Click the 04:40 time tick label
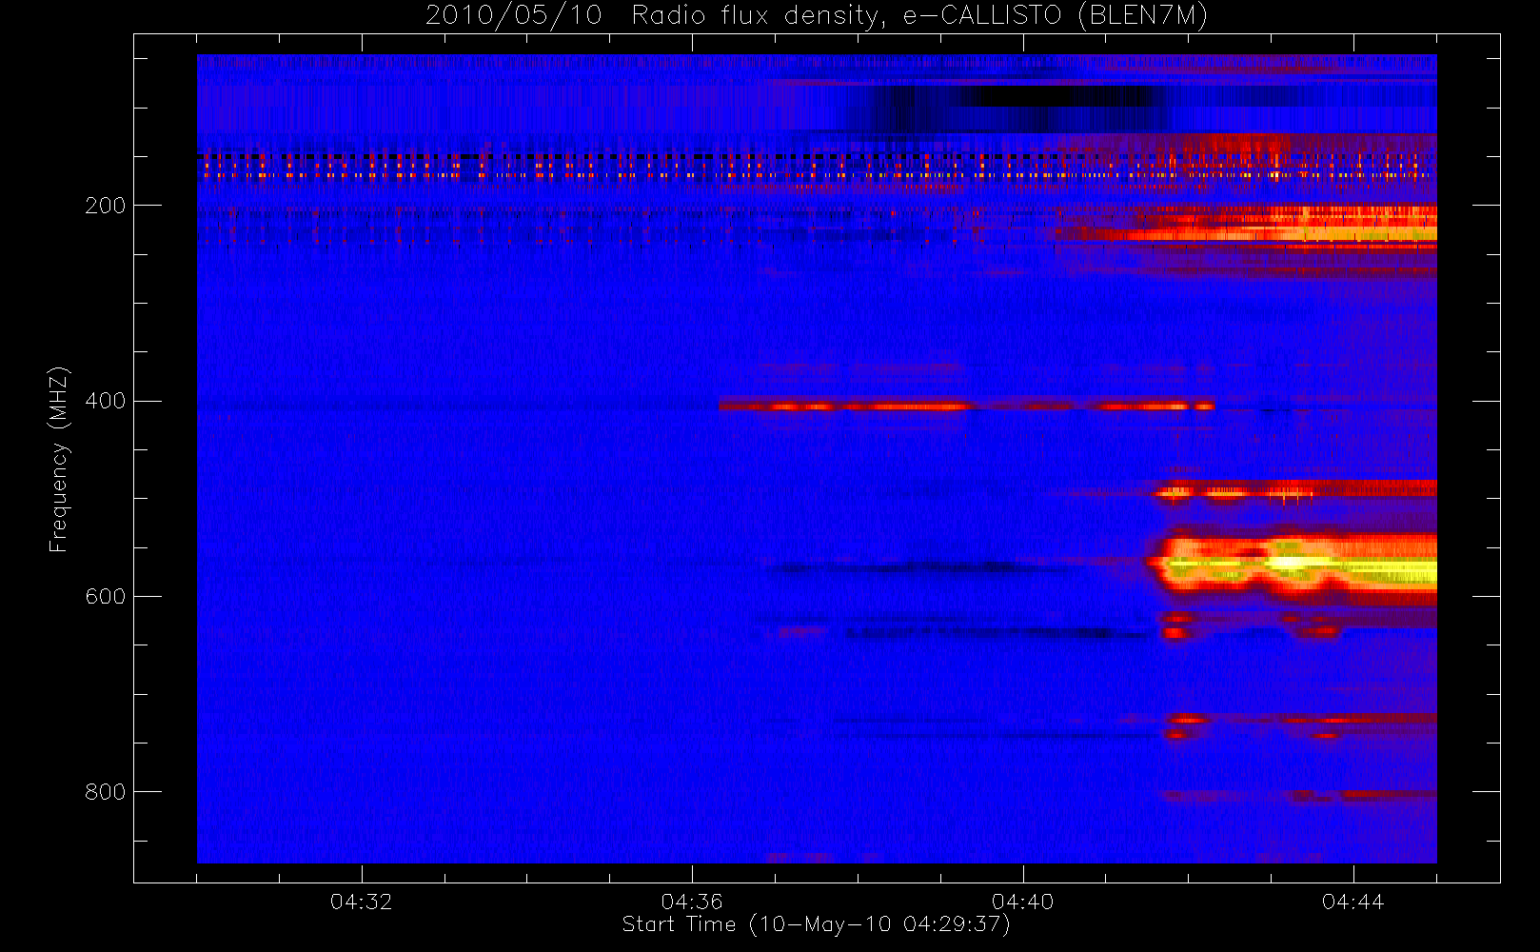Screen dimensions: 1540x952 coord(1022,902)
